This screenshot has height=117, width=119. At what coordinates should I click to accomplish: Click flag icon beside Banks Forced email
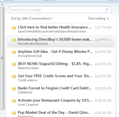click(x=110, y=88)
